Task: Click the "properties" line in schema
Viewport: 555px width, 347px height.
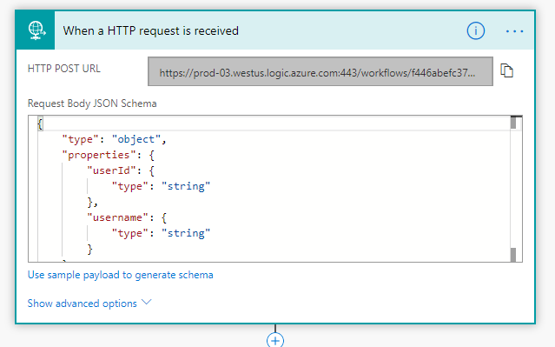Action: coord(108,155)
